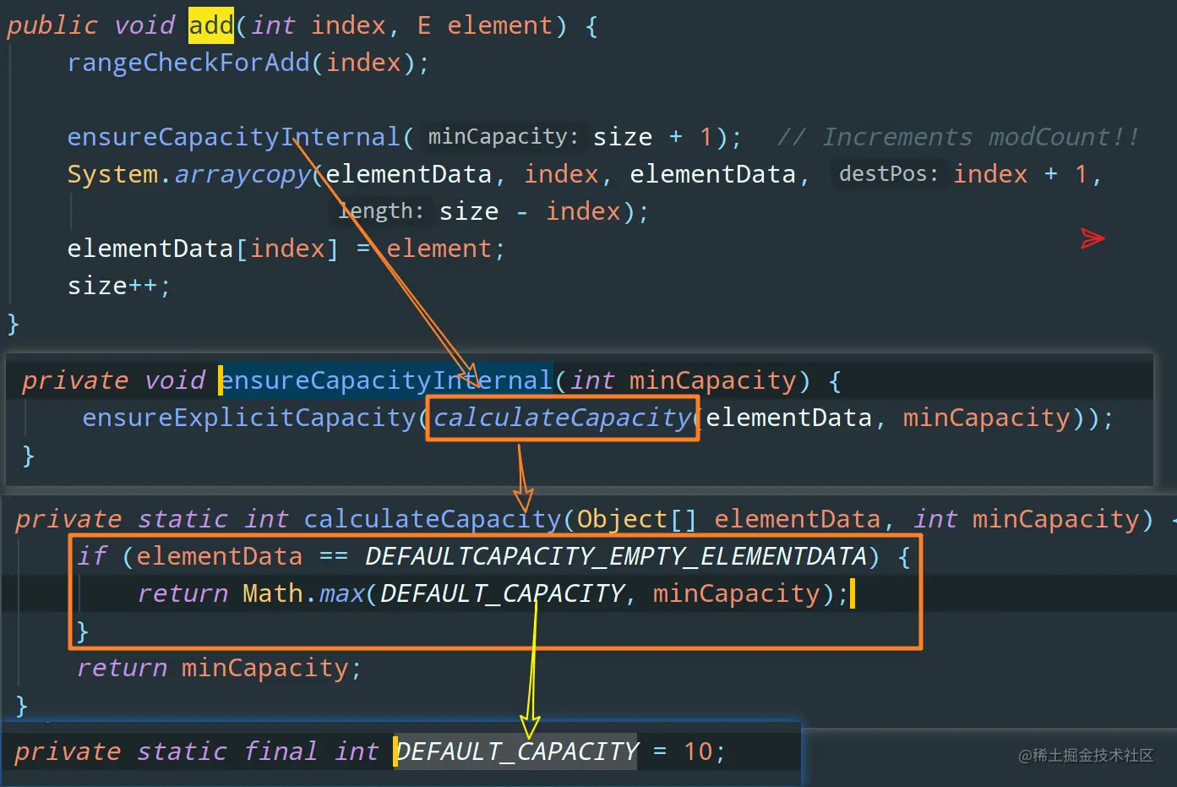Click the DEFAULT_CAPACITY argument inside Math.max
The image size is (1177, 787).
point(503,593)
